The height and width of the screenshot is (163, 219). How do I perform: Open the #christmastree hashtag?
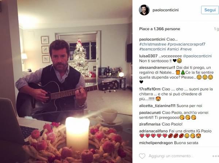(x=153, y=44)
